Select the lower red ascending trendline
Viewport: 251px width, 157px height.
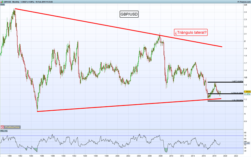click(x=129, y=105)
